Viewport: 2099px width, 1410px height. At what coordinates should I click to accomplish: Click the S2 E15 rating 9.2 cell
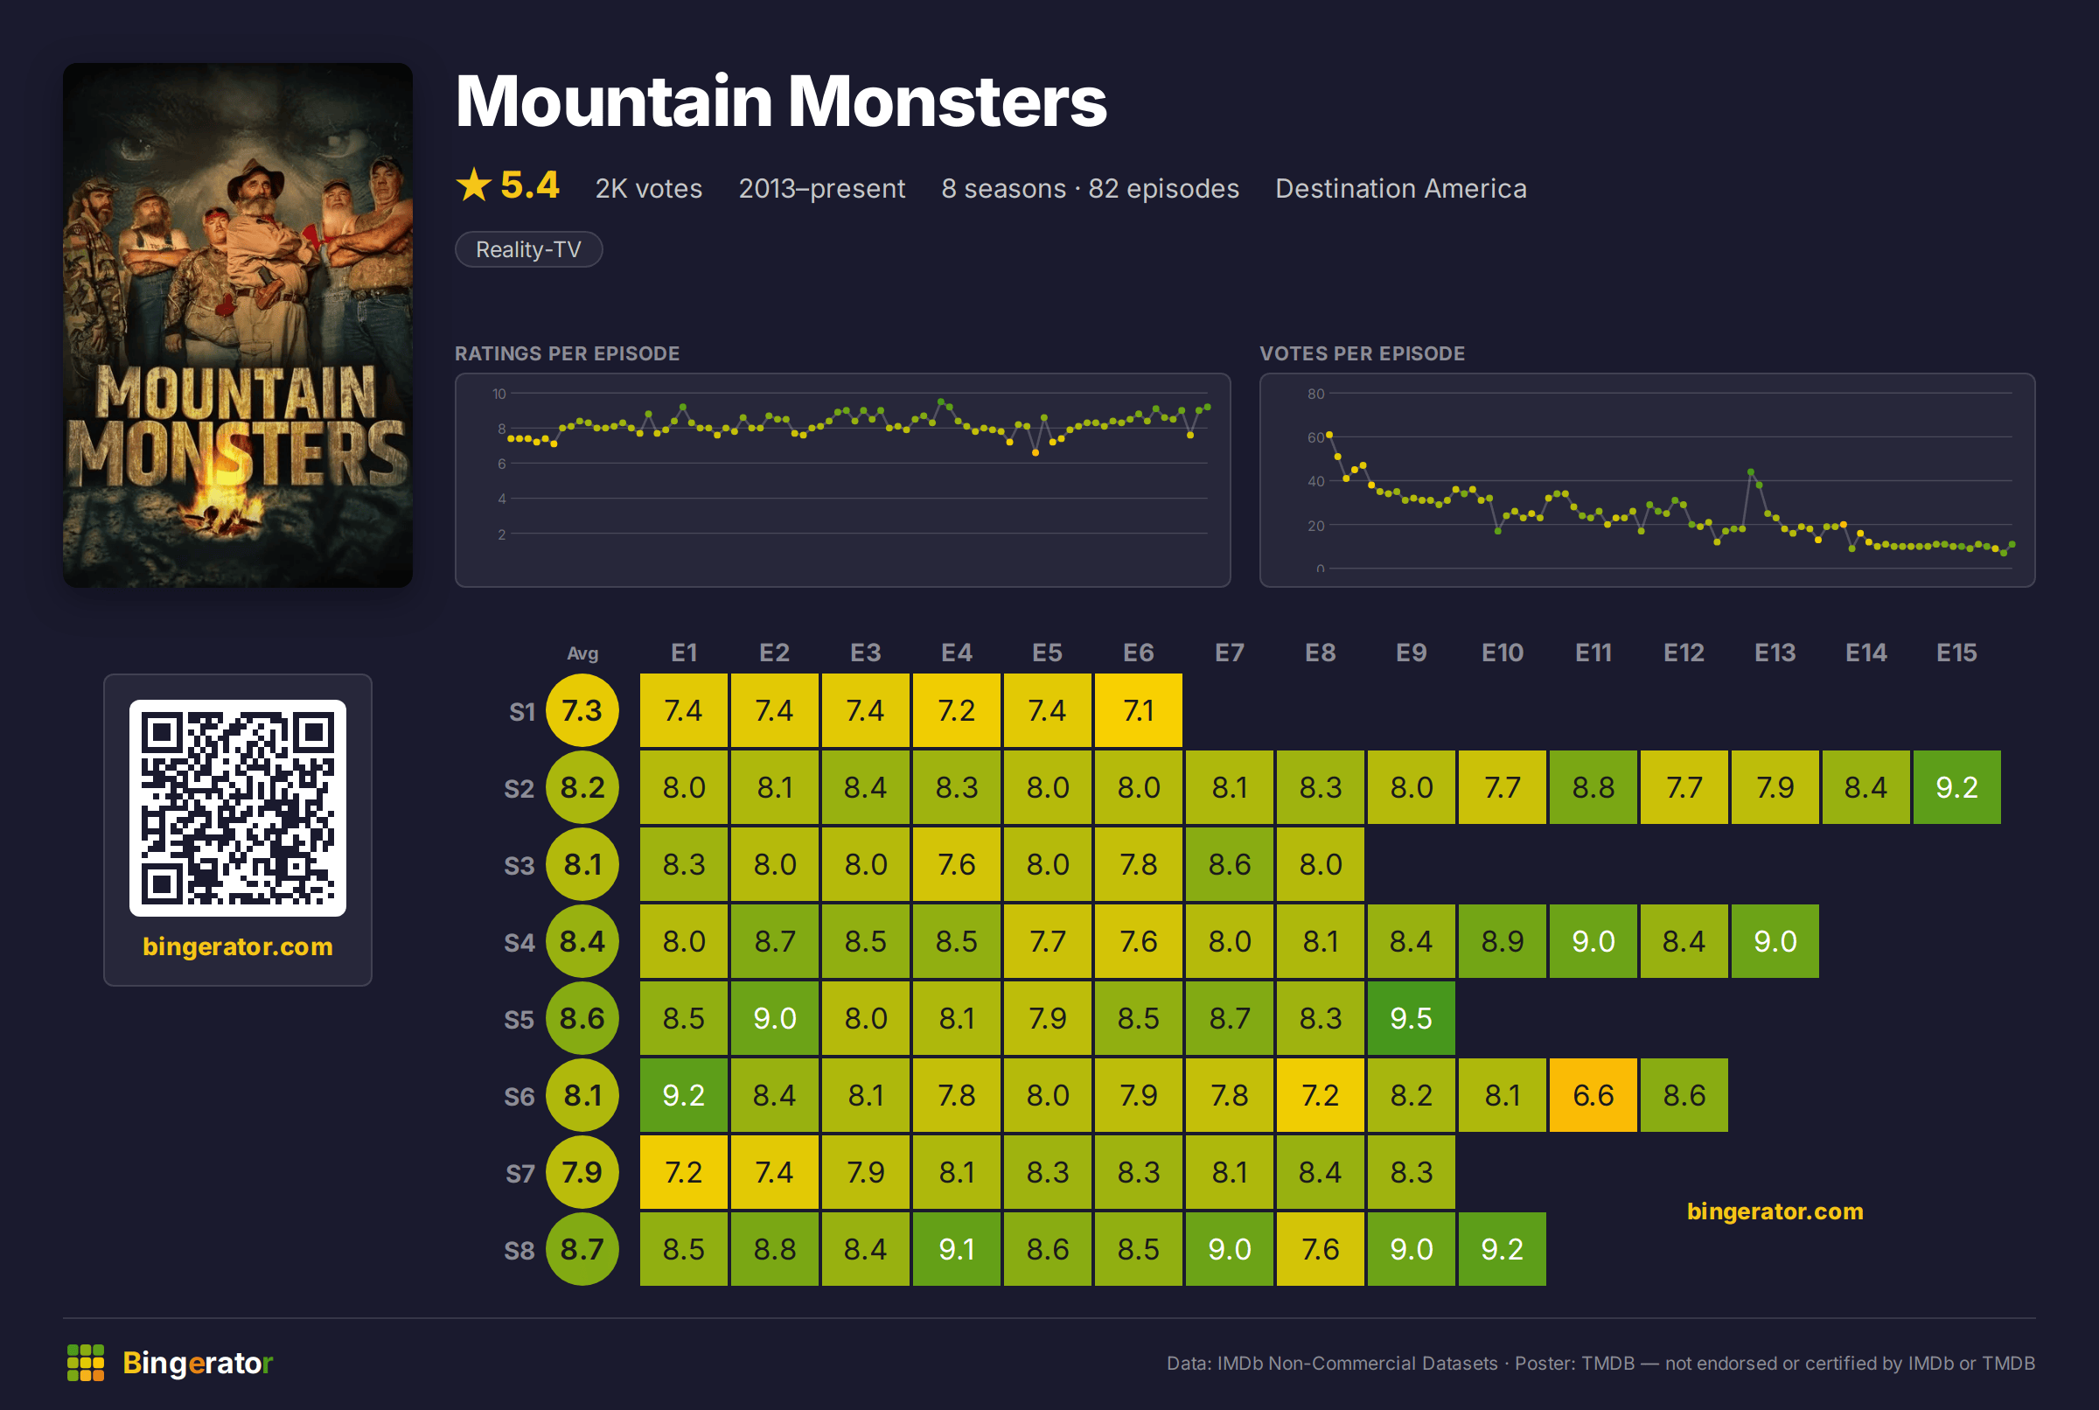coord(1957,788)
